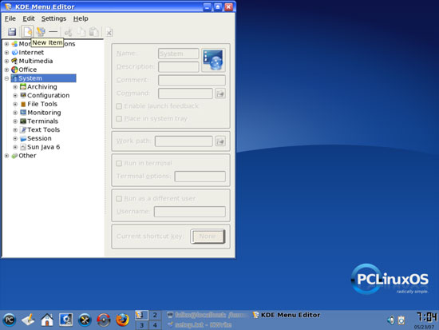Click the Delete toolbar icon
This screenshot has height=330, width=439.
(109, 33)
